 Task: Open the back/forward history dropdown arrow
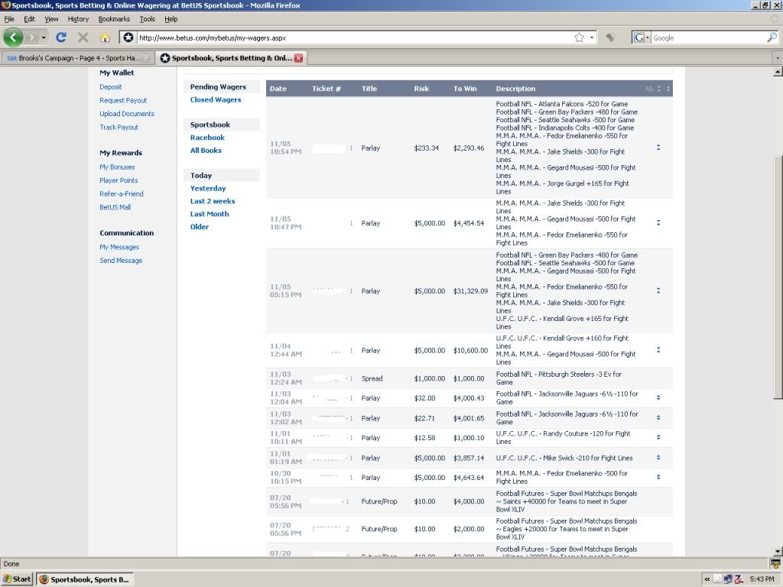[x=44, y=37]
